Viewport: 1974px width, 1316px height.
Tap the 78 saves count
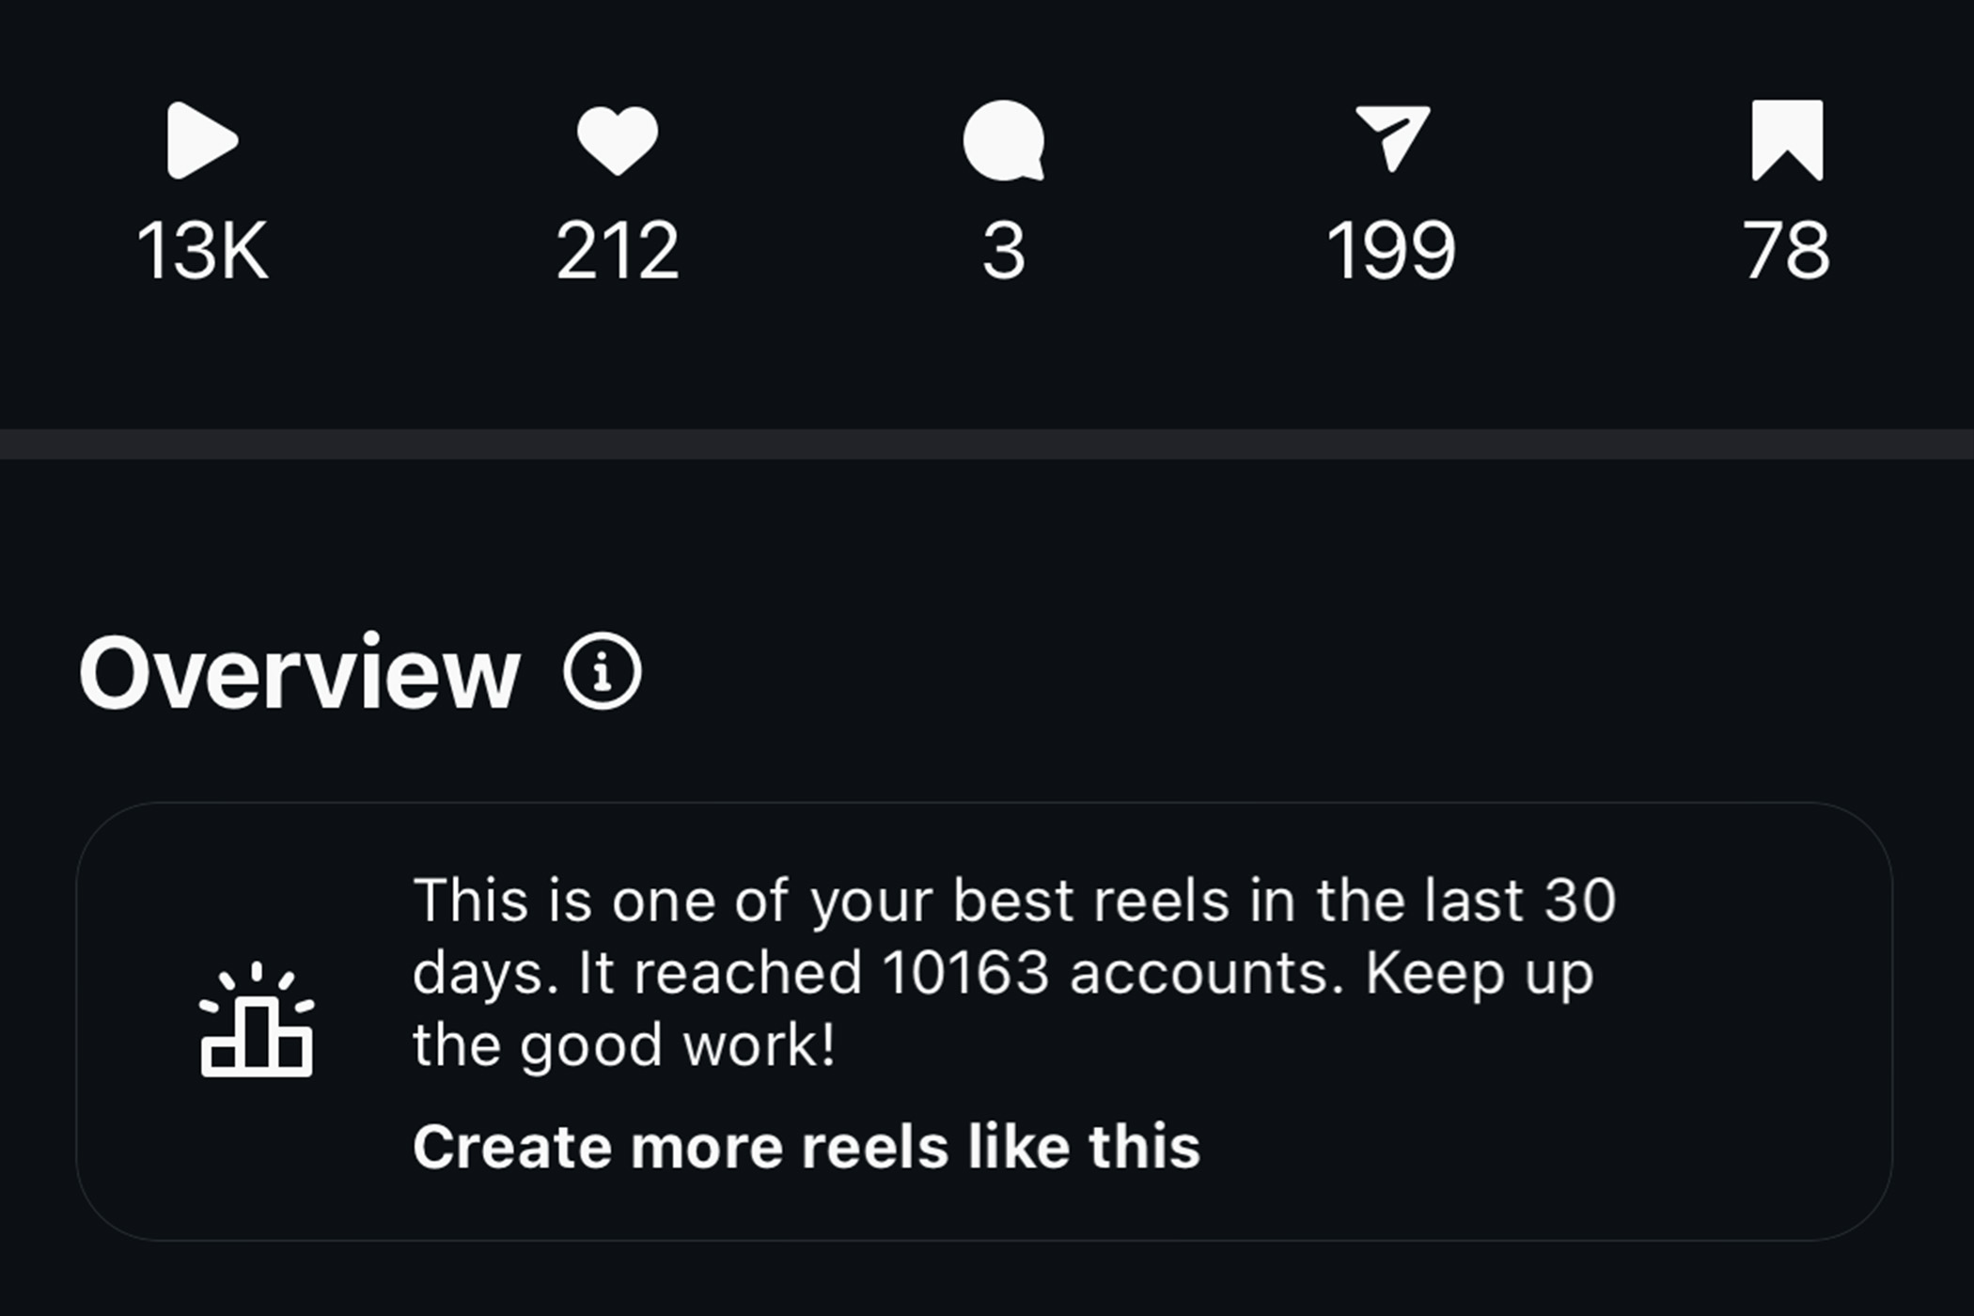pos(1786,251)
